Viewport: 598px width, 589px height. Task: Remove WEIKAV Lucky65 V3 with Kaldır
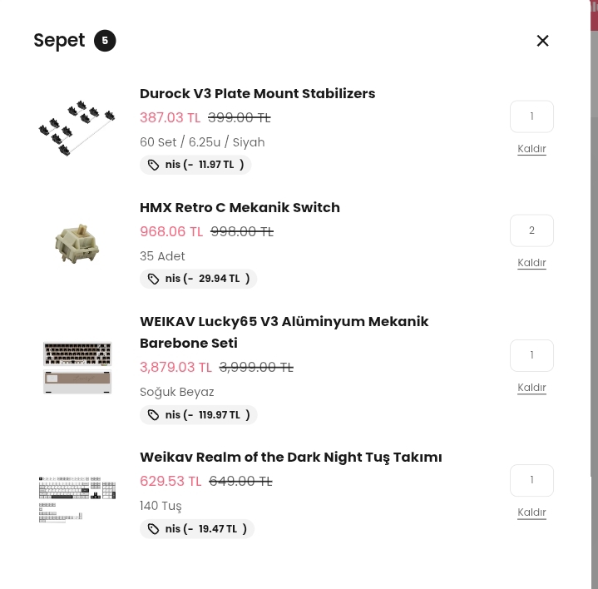[x=531, y=388]
